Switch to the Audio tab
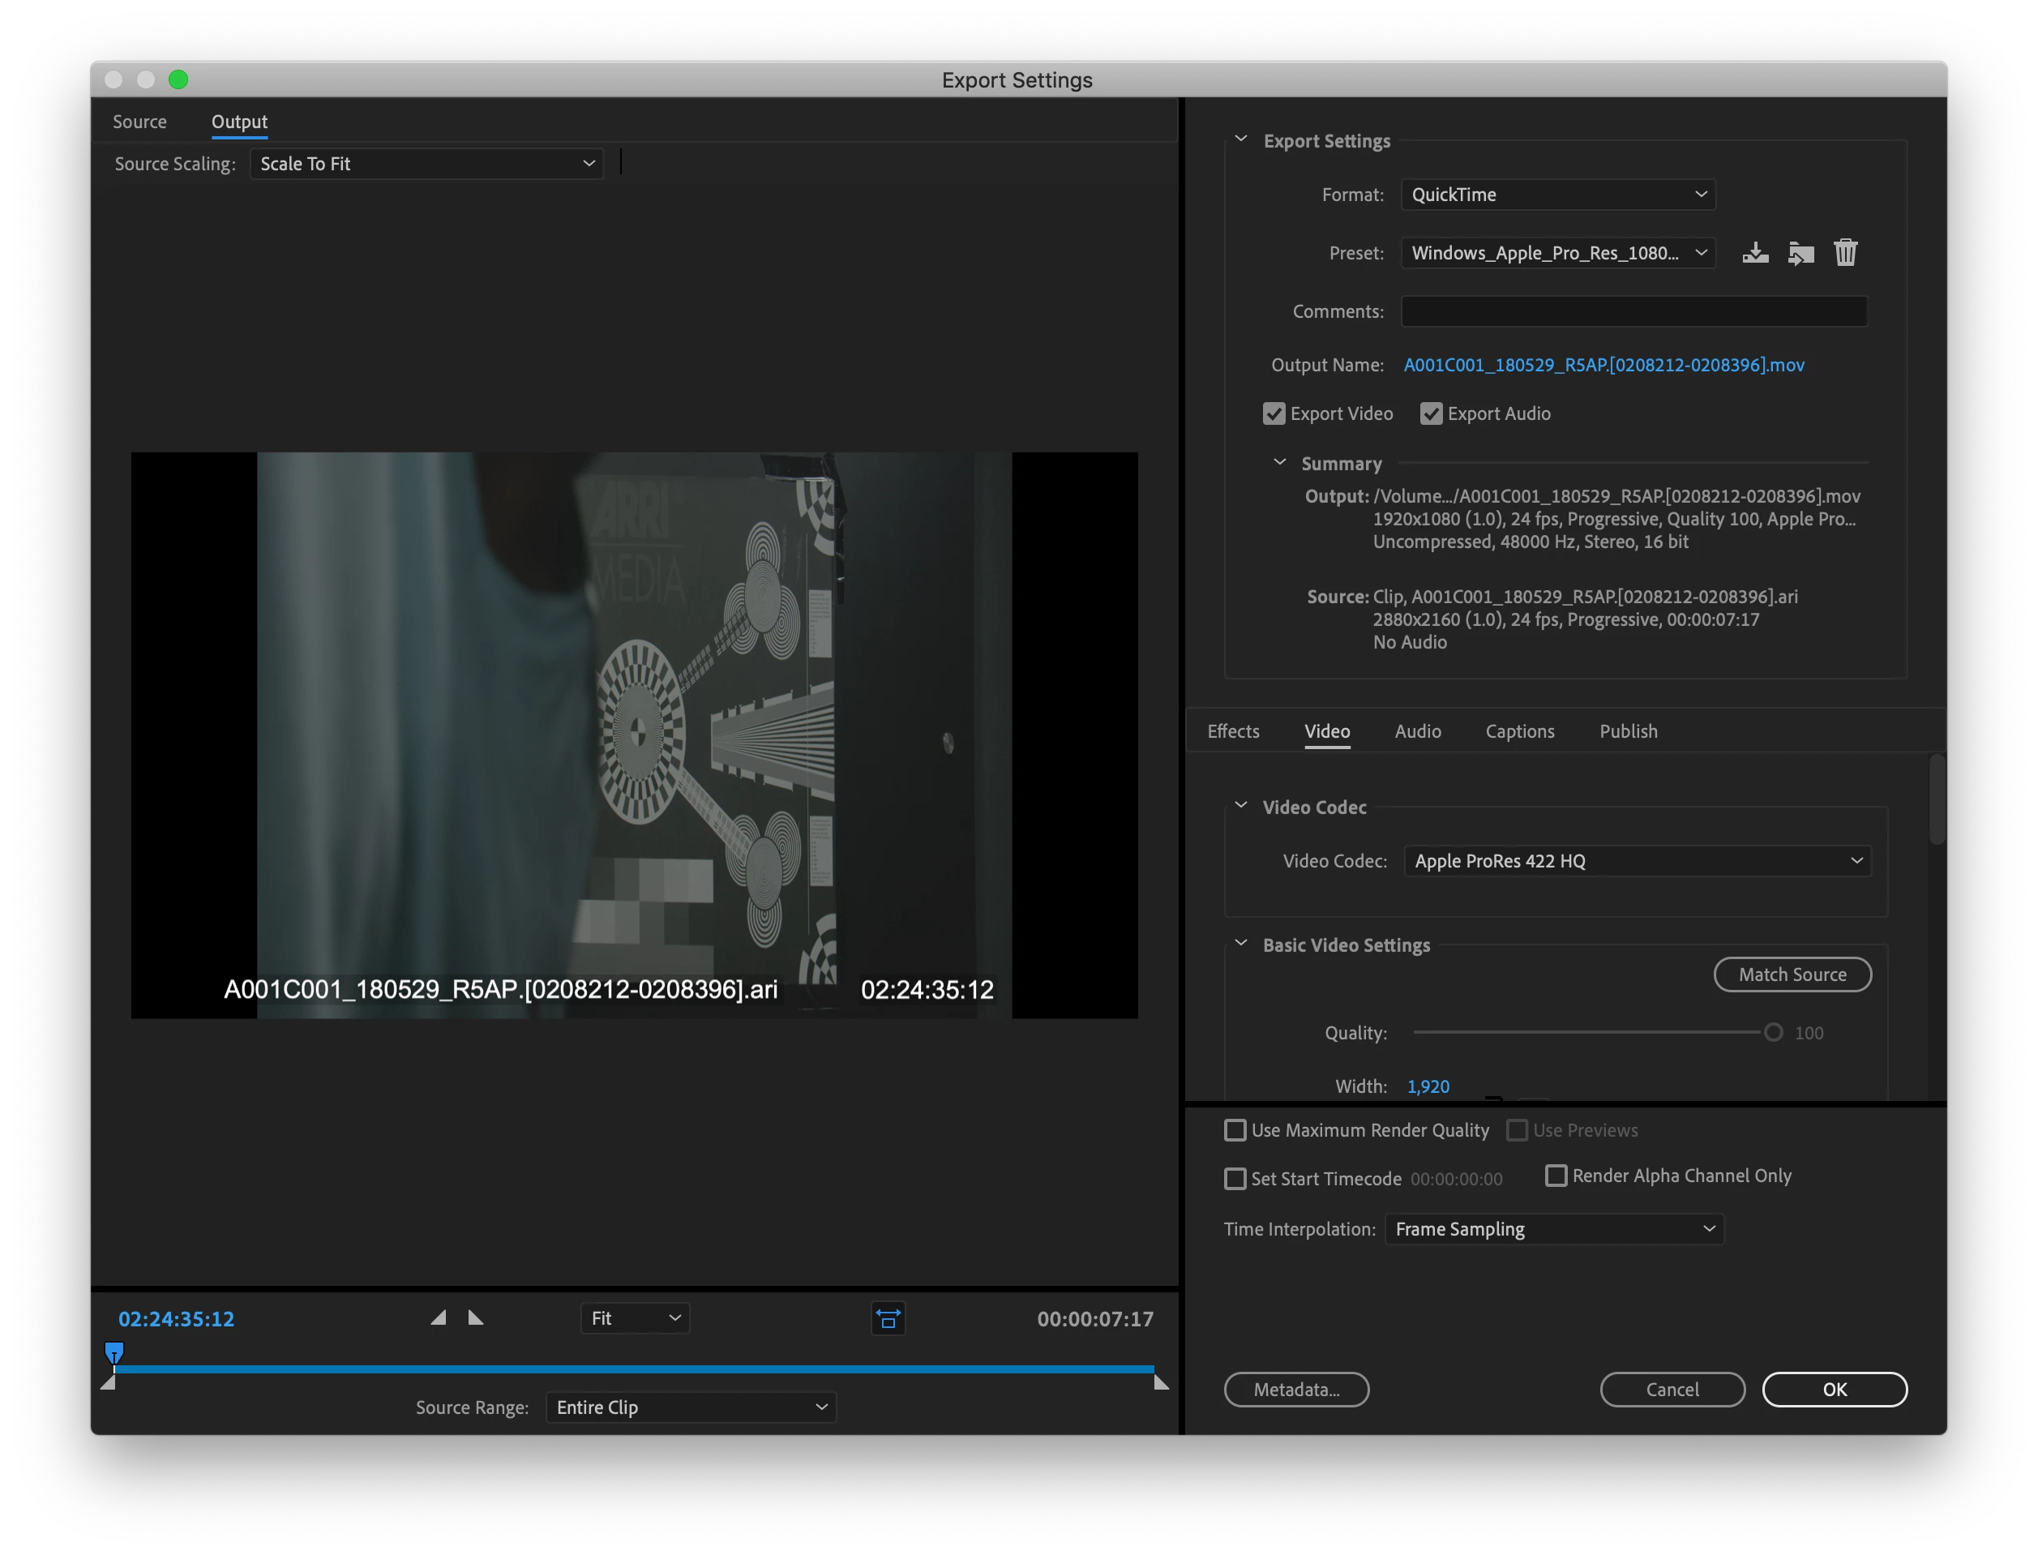2038x1555 pixels. [1417, 731]
